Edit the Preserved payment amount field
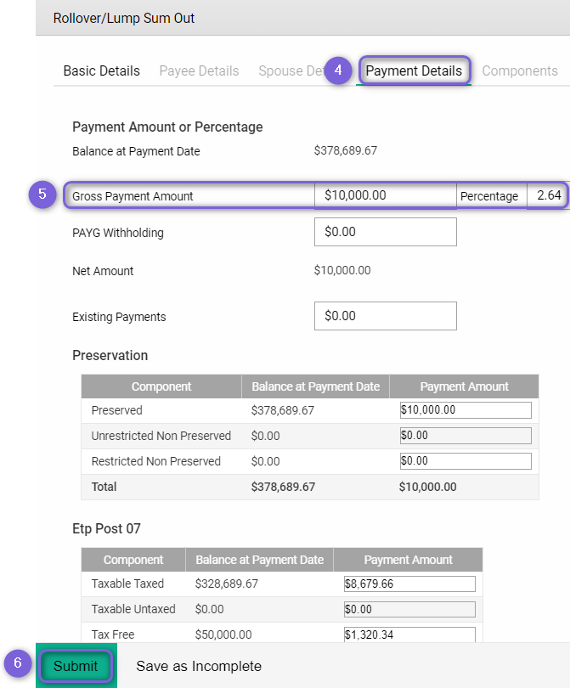The width and height of the screenshot is (570, 688). click(x=465, y=410)
